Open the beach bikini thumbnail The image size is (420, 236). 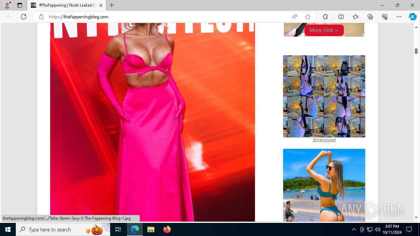pyautogui.click(x=324, y=185)
